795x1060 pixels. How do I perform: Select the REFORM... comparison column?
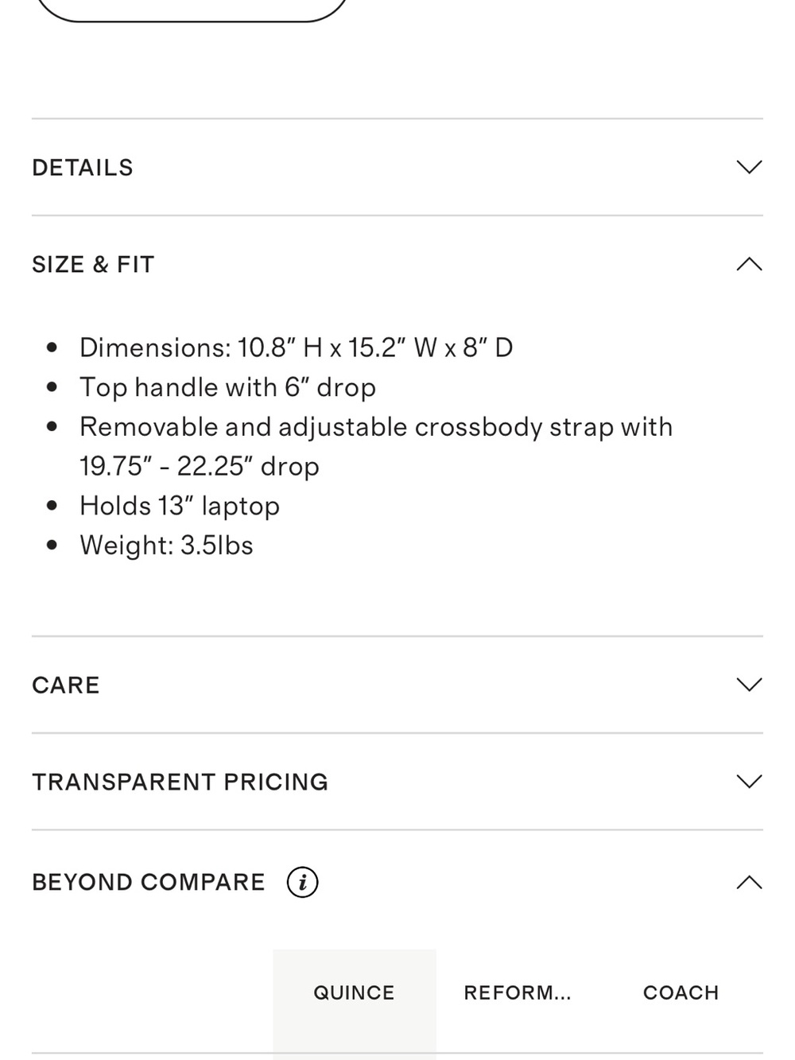coord(518,993)
